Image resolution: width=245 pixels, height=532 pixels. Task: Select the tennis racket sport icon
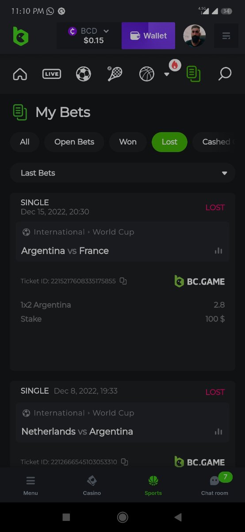point(115,74)
